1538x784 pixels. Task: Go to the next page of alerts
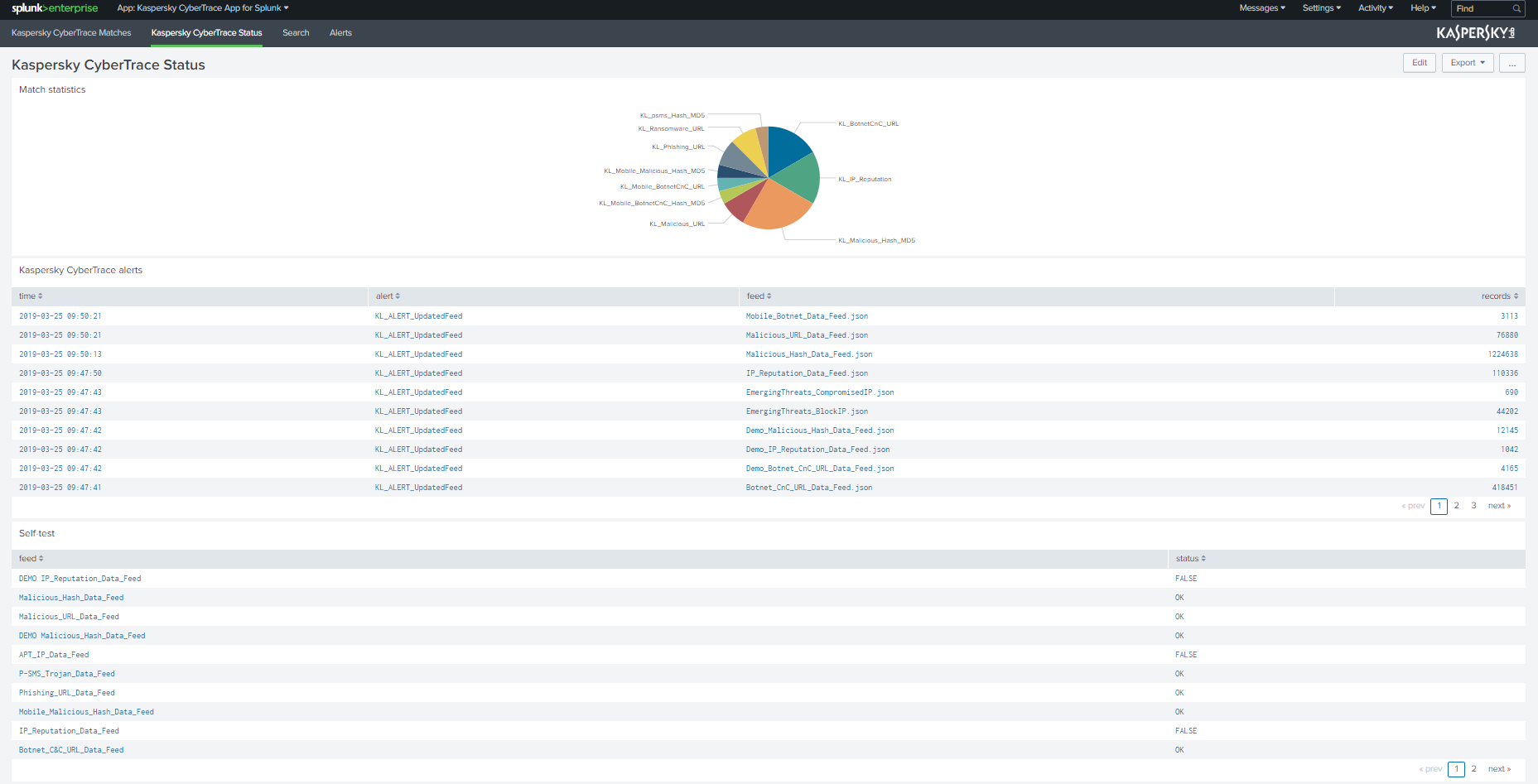tap(1499, 505)
